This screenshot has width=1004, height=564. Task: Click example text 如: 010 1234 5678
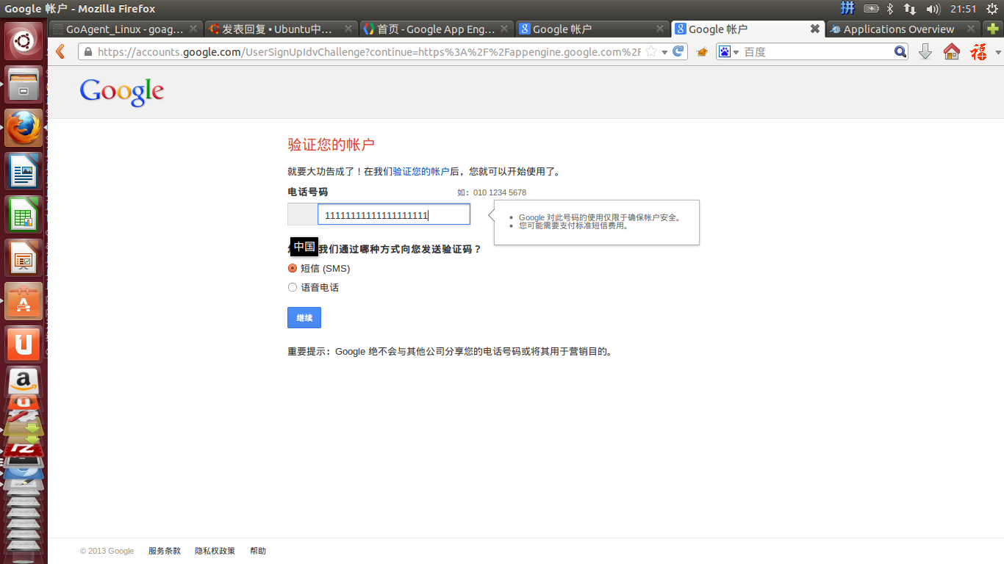pyautogui.click(x=492, y=192)
